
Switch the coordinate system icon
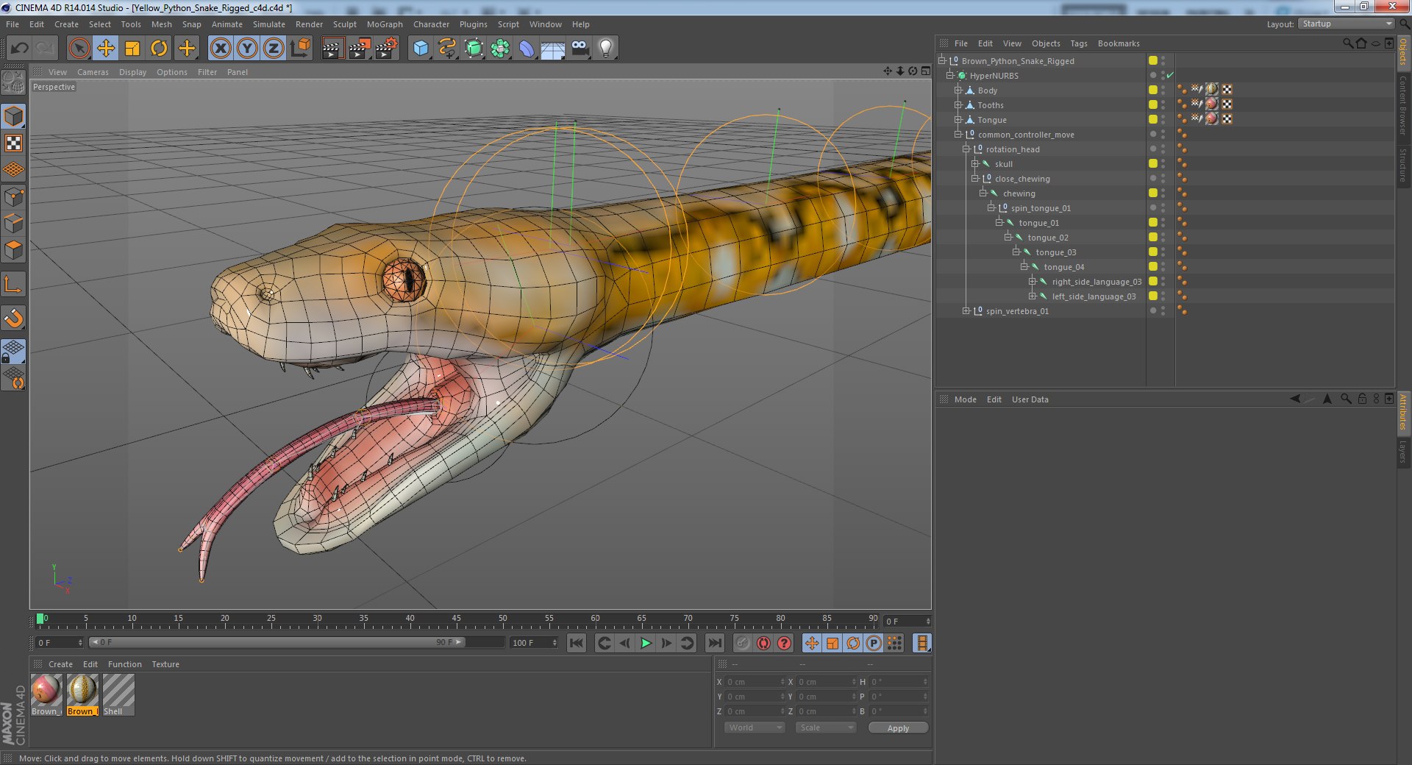(300, 49)
